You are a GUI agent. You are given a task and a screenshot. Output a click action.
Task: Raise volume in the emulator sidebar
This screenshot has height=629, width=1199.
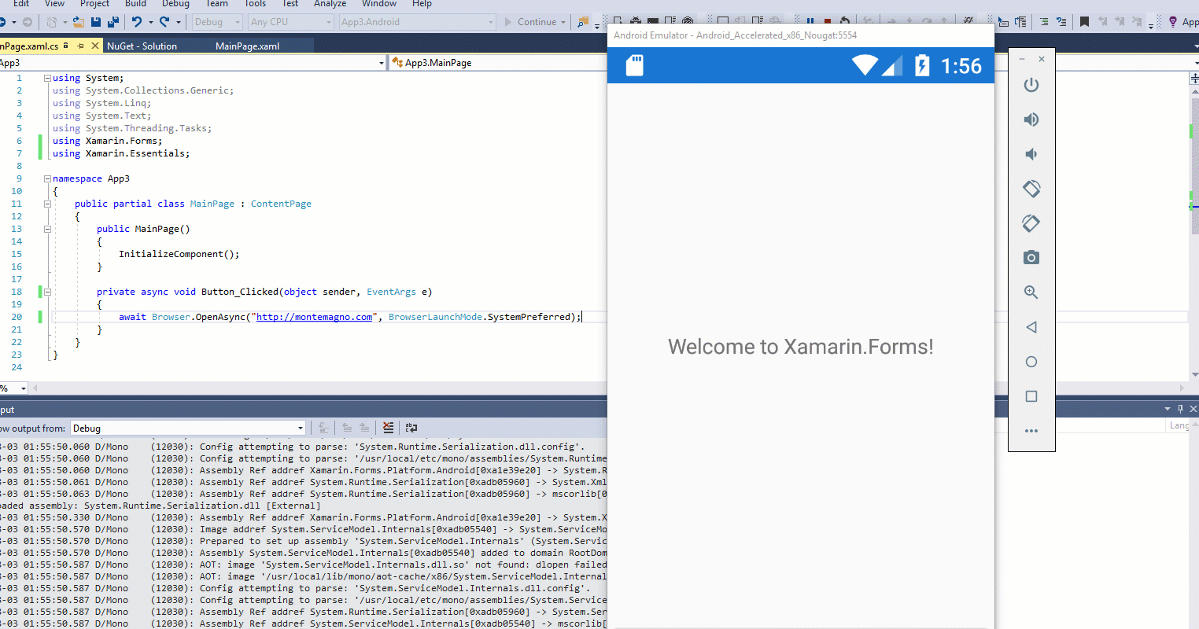(1031, 120)
